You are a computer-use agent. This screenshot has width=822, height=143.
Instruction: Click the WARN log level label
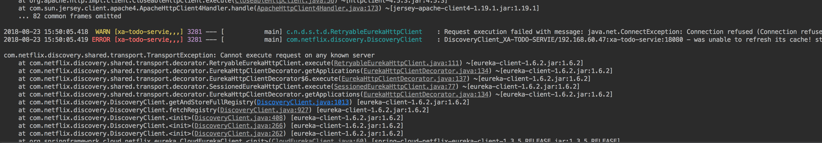pos(103,32)
